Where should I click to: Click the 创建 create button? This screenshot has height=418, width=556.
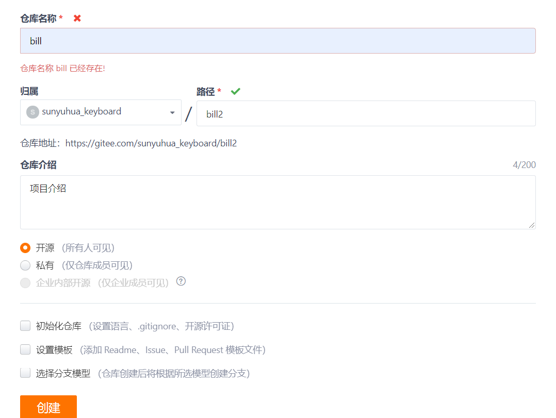click(x=48, y=407)
